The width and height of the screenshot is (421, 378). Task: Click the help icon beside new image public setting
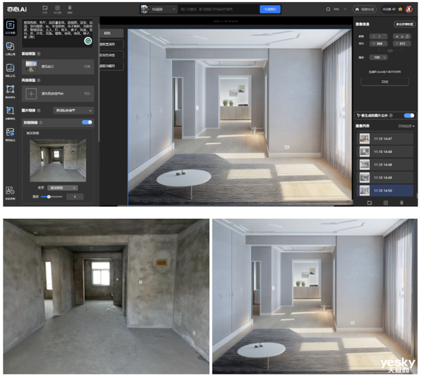[391, 115]
